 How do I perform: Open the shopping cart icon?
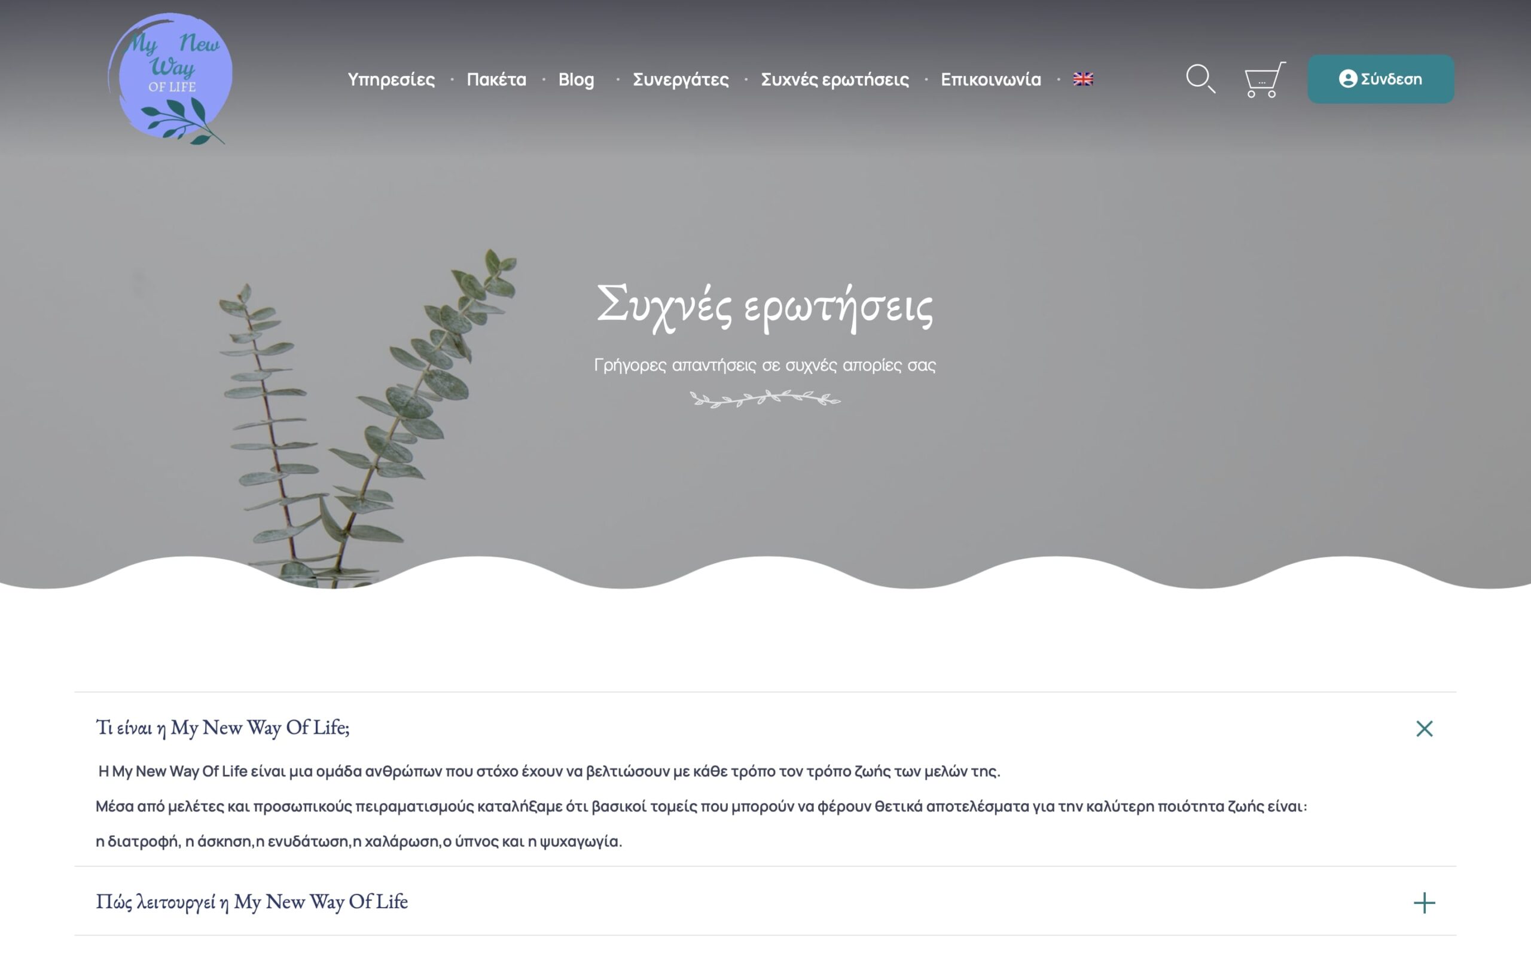point(1264,79)
